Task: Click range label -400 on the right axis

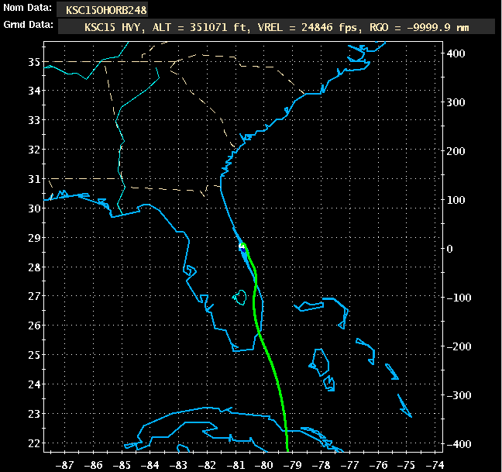Action: [x=459, y=444]
